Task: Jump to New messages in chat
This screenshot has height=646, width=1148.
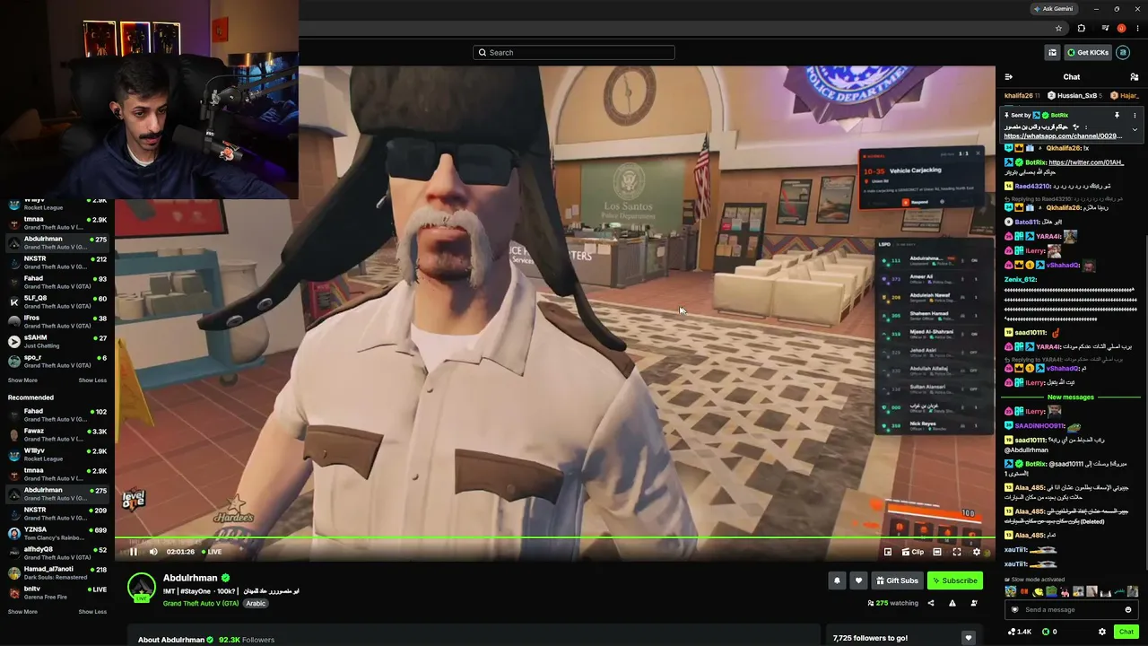Action: (x=1071, y=397)
